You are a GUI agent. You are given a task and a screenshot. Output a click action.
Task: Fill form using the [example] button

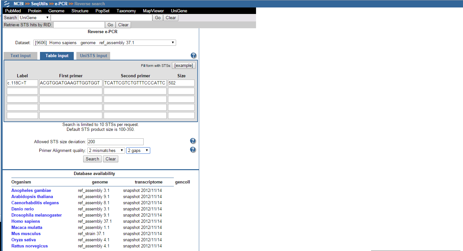(184, 66)
